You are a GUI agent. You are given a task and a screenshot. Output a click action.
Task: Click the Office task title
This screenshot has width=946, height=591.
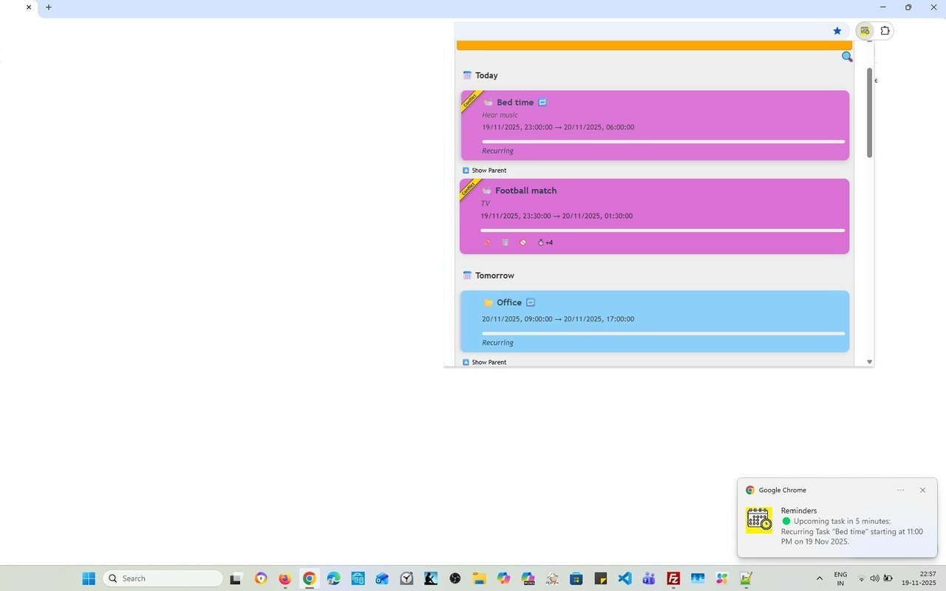click(509, 303)
